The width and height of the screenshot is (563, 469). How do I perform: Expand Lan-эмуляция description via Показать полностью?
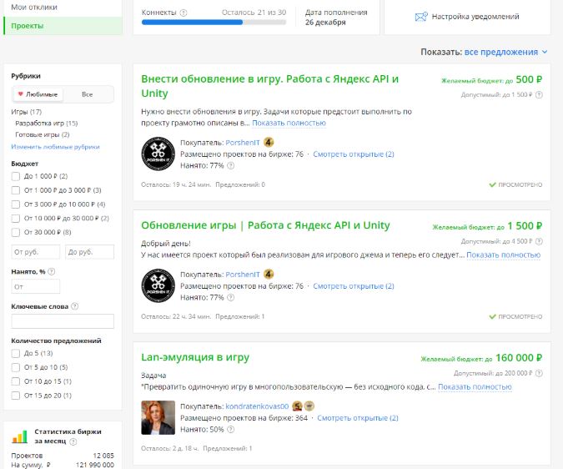coord(474,387)
